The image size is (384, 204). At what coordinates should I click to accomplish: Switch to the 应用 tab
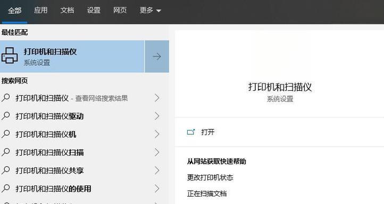[x=40, y=10]
